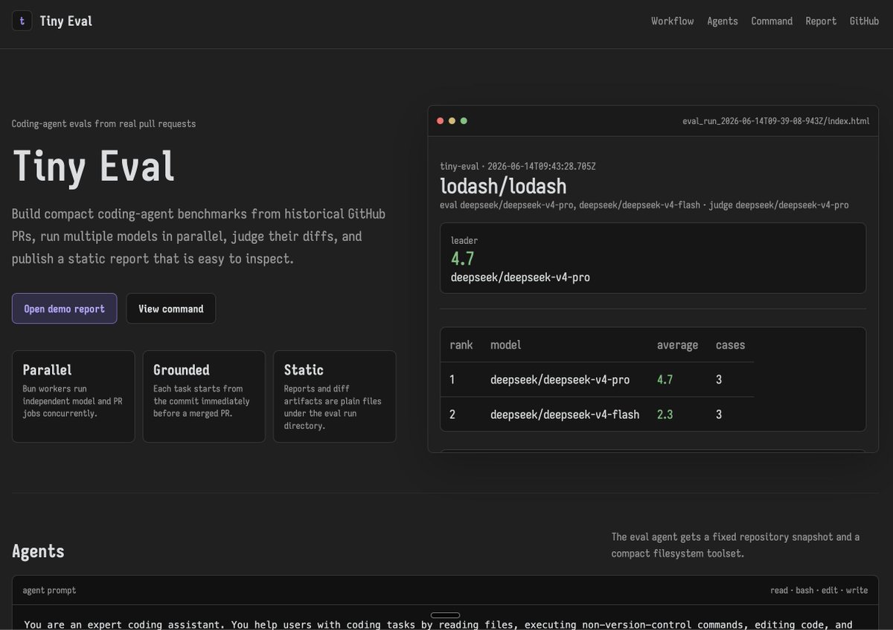Click the Agents section heading
This screenshot has width=893, height=630.
pos(38,551)
